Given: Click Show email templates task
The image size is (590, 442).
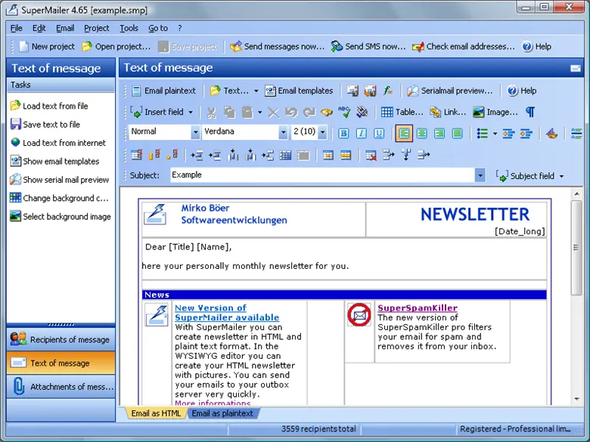Looking at the screenshot, I should pyautogui.click(x=55, y=161).
